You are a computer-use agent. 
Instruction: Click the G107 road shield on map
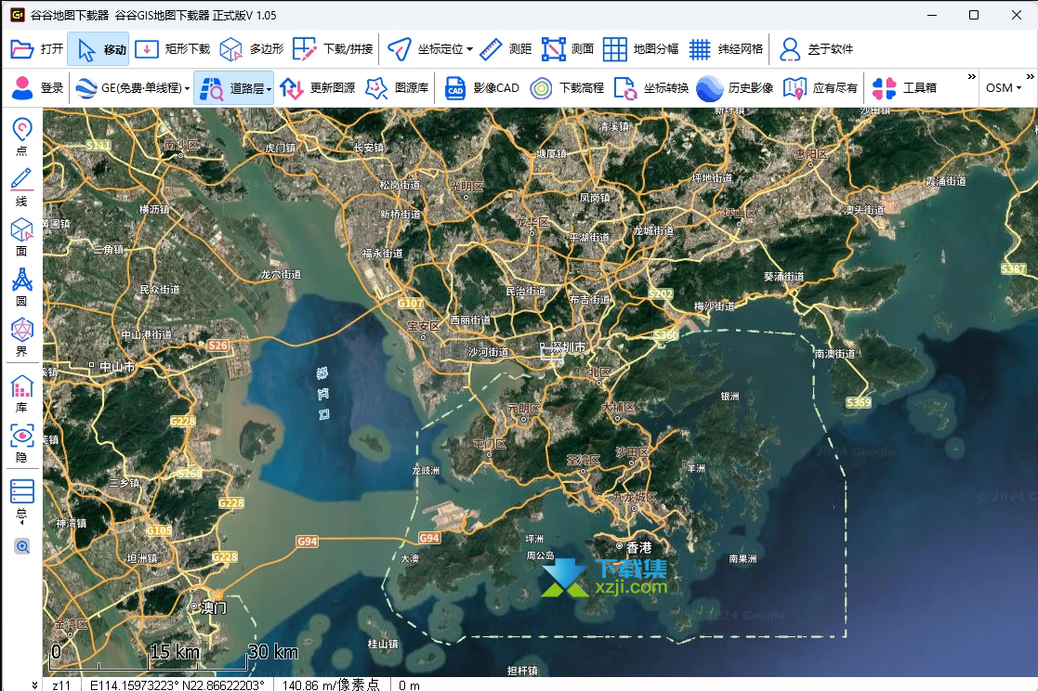click(411, 303)
